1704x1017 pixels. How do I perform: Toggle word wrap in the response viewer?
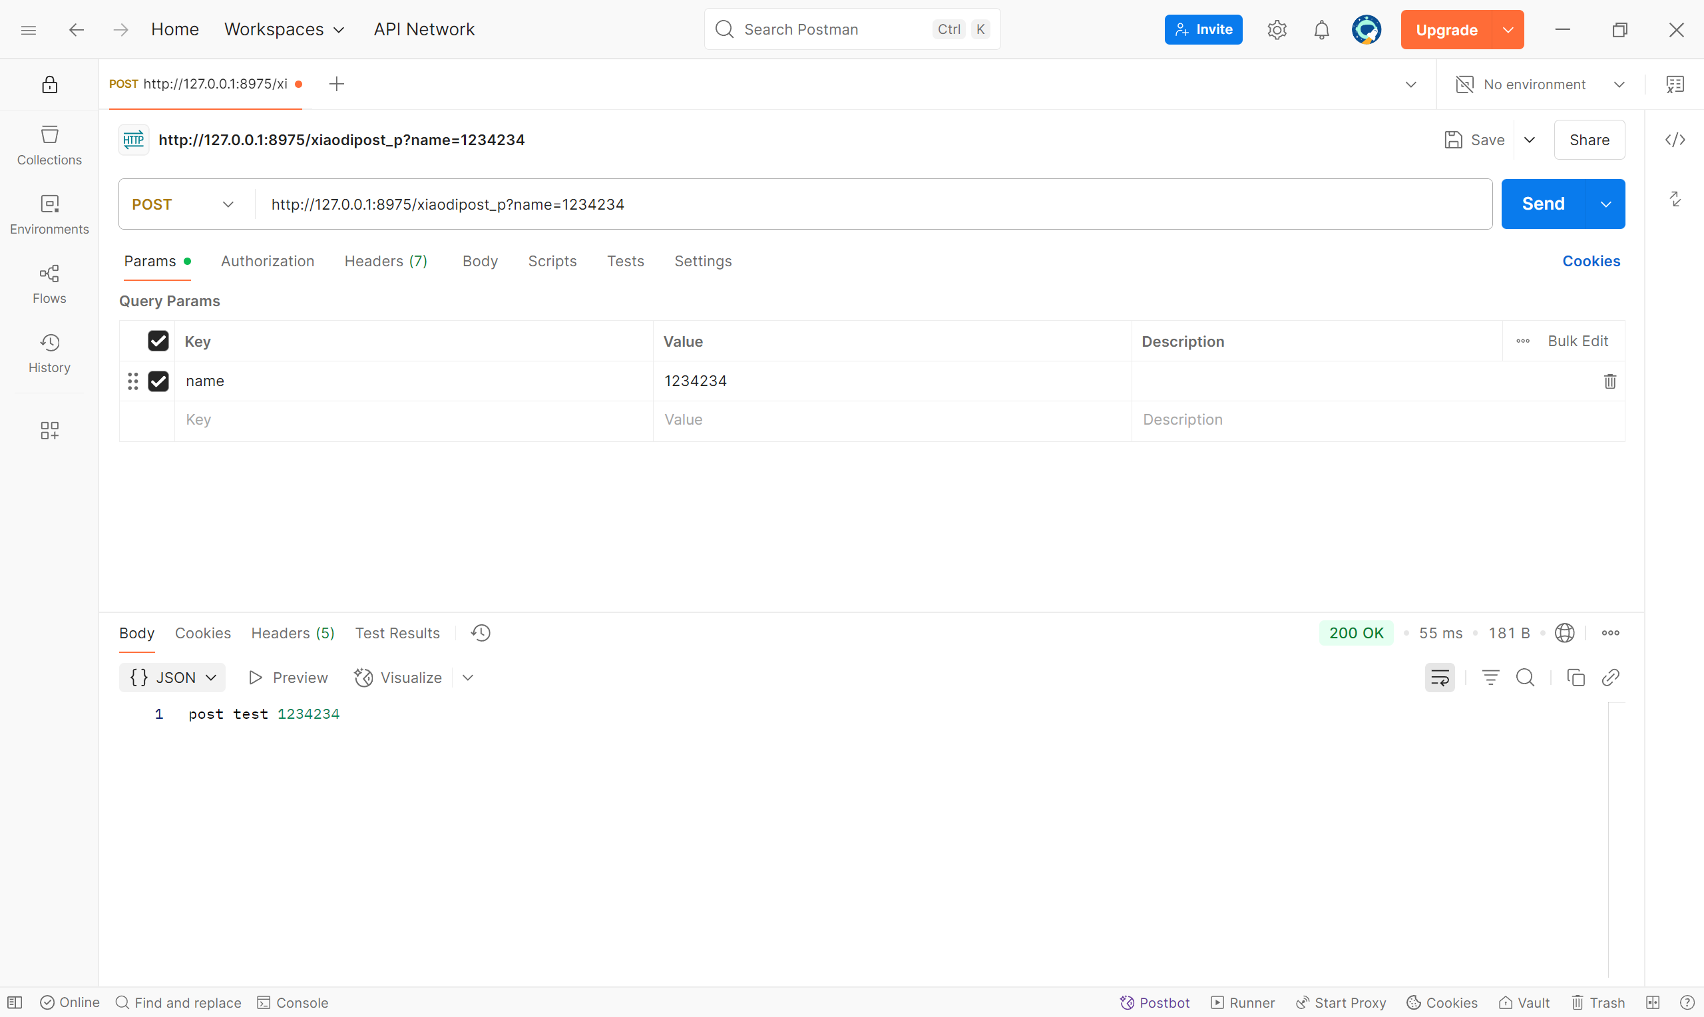1440,678
